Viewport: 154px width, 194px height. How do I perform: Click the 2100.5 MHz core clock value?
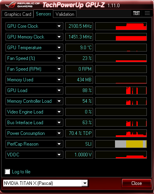coord(79,26)
